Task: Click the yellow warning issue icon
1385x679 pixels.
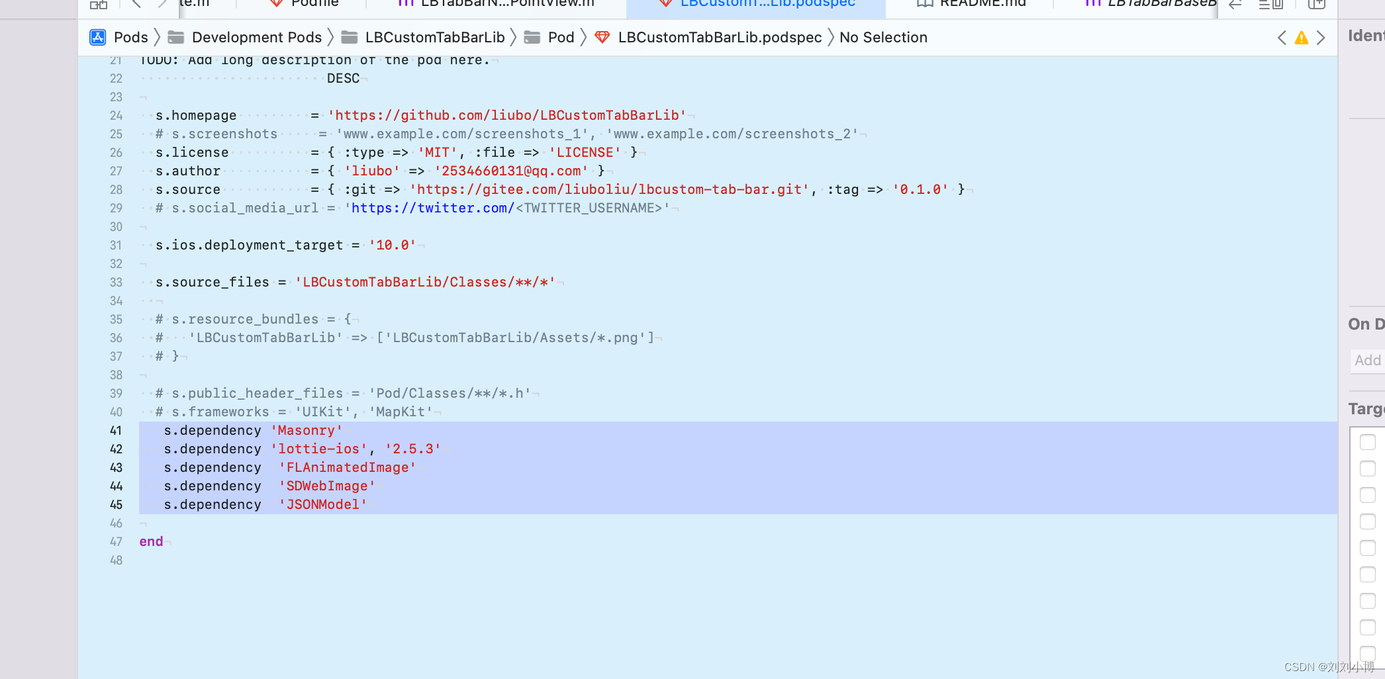Action: [x=1302, y=38]
